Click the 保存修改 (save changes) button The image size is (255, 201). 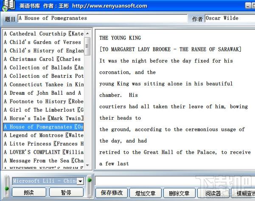click(112, 193)
